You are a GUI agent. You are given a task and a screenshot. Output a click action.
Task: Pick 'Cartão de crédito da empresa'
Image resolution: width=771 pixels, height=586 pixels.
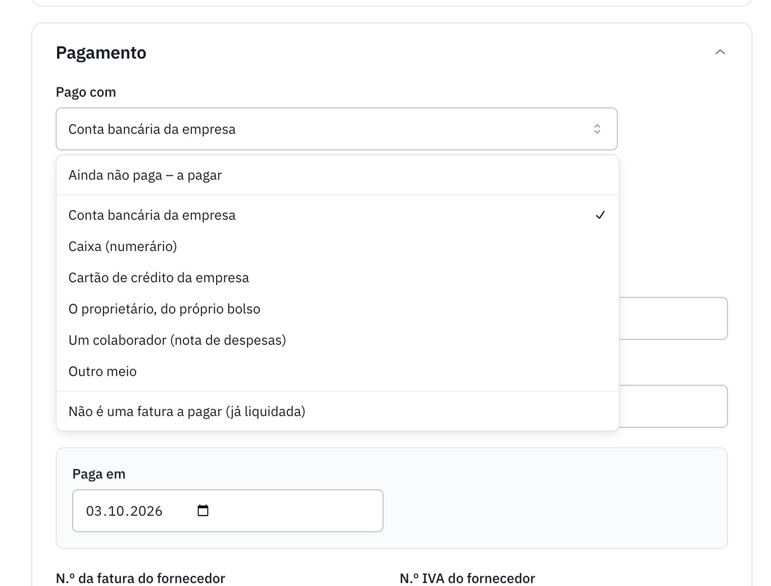pos(338,278)
